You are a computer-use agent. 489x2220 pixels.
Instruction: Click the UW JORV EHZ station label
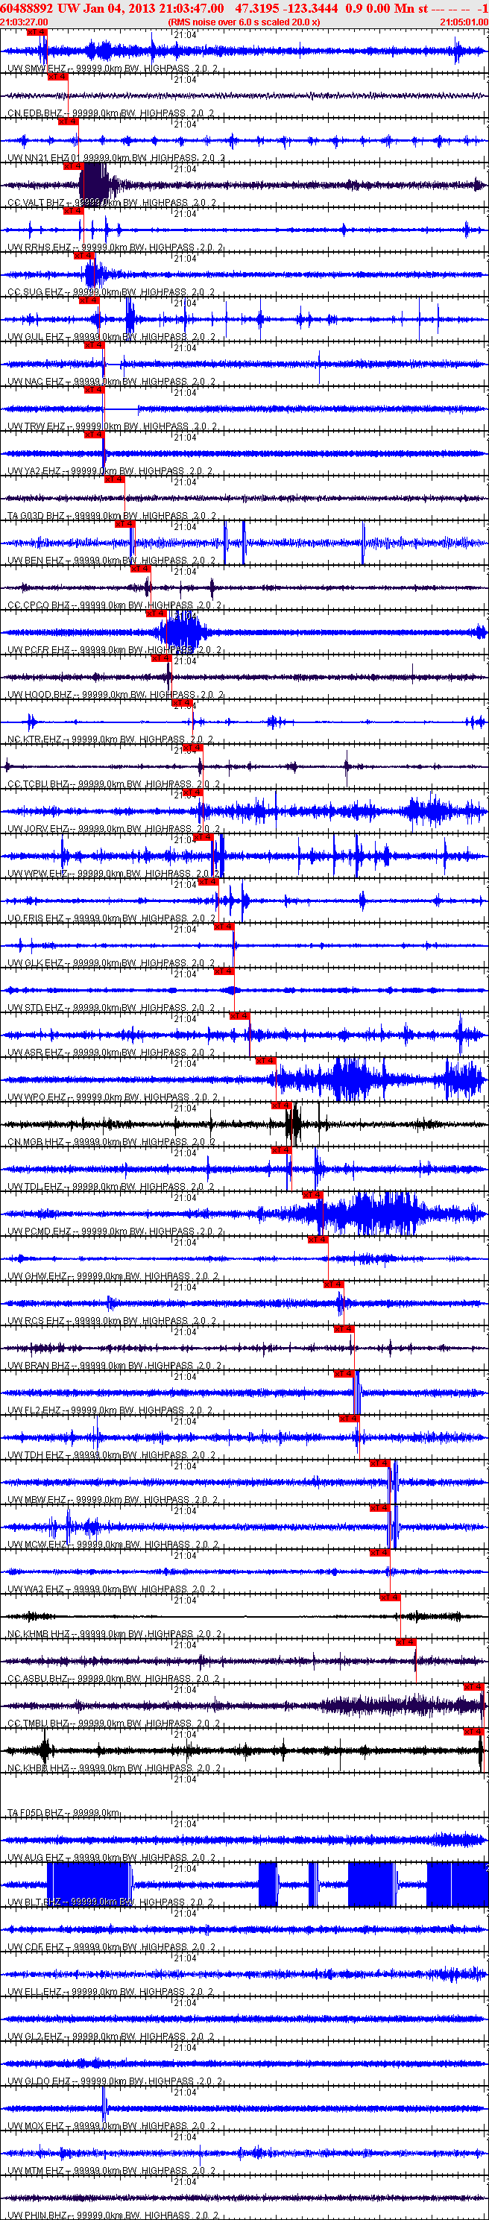tap(38, 829)
